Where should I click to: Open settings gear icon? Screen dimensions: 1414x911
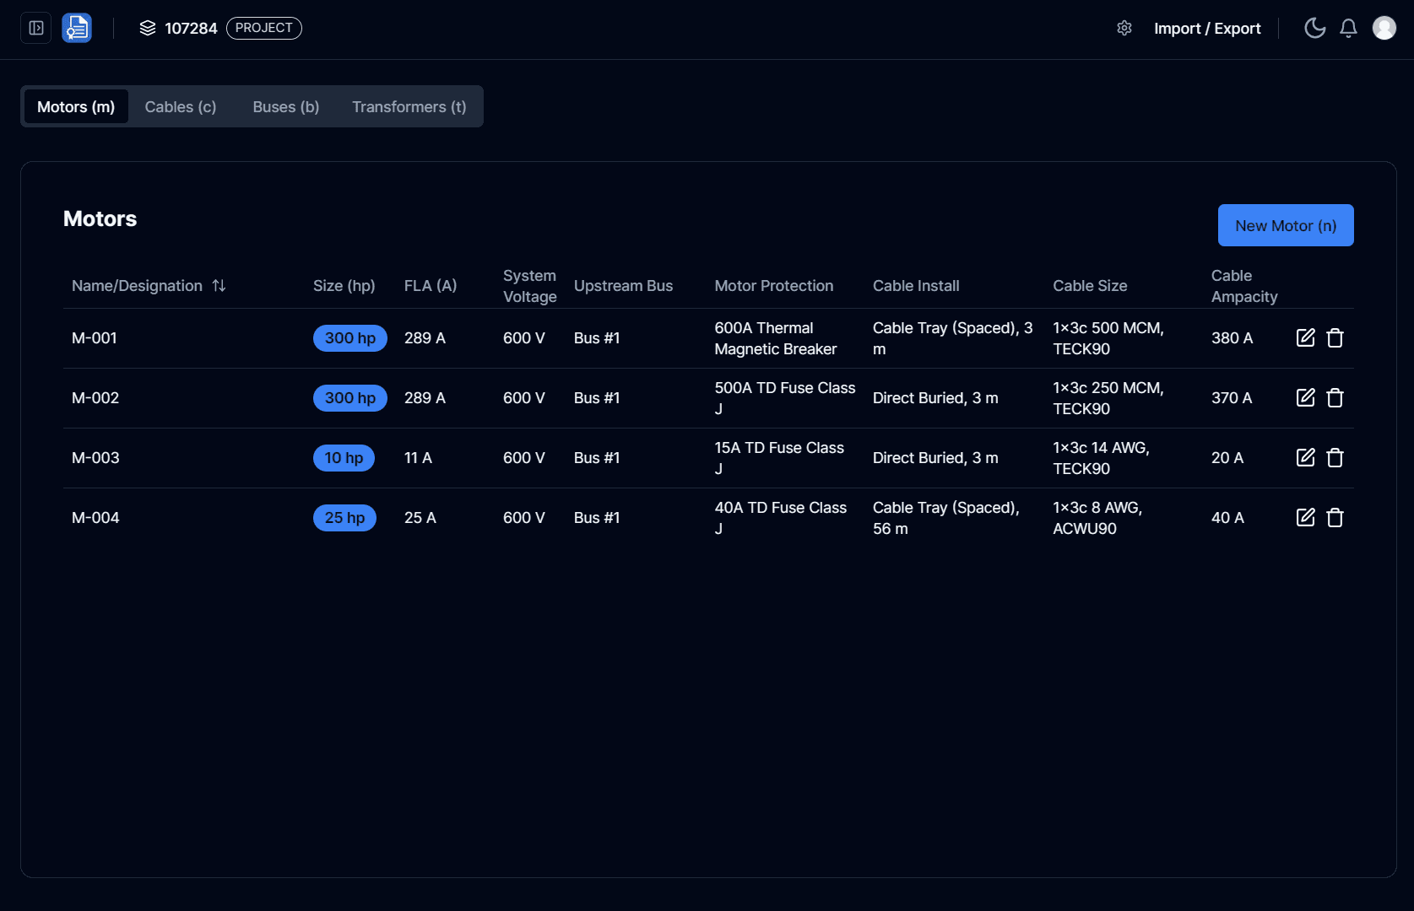click(x=1124, y=28)
